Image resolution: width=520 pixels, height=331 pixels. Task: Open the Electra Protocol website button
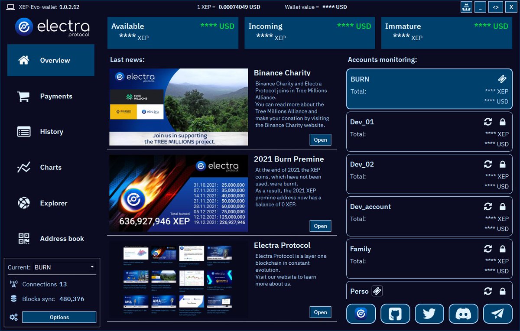click(x=361, y=314)
